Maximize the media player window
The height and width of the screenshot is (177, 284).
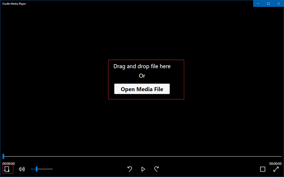pyautogui.click(x=268, y=3)
